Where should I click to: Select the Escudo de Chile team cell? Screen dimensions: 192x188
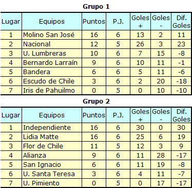point(52,81)
